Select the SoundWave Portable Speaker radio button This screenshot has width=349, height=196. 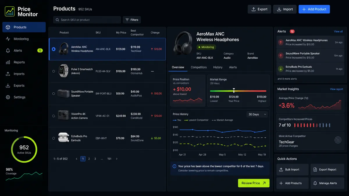click(54, 93)
